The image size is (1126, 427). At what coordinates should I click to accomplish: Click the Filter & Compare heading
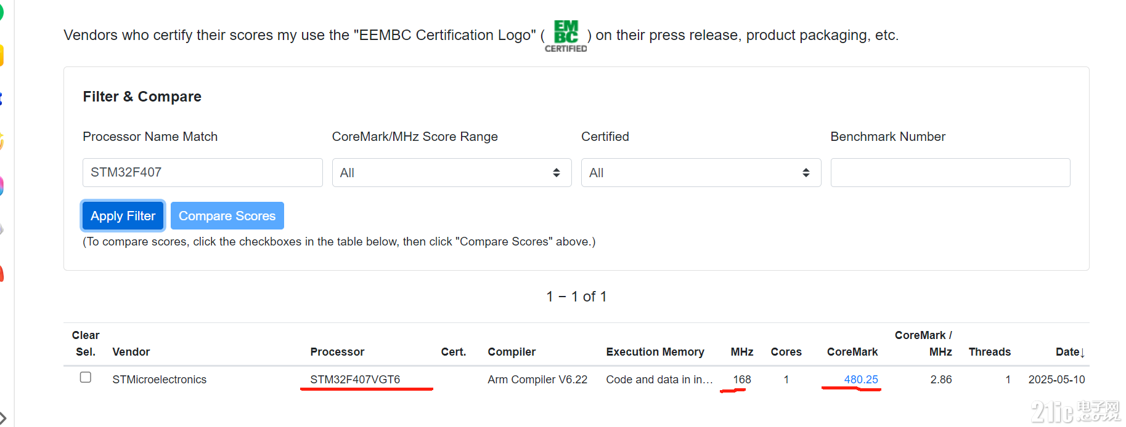(x=142, y=97)
